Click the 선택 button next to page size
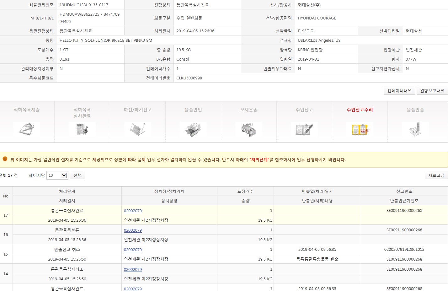The width and height of the screenshot is (448, 291). coord(77,175)
